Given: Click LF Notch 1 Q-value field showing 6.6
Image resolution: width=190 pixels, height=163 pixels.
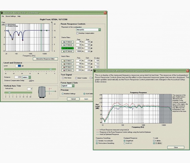Looking at the screenshot, I should (97, 61).
